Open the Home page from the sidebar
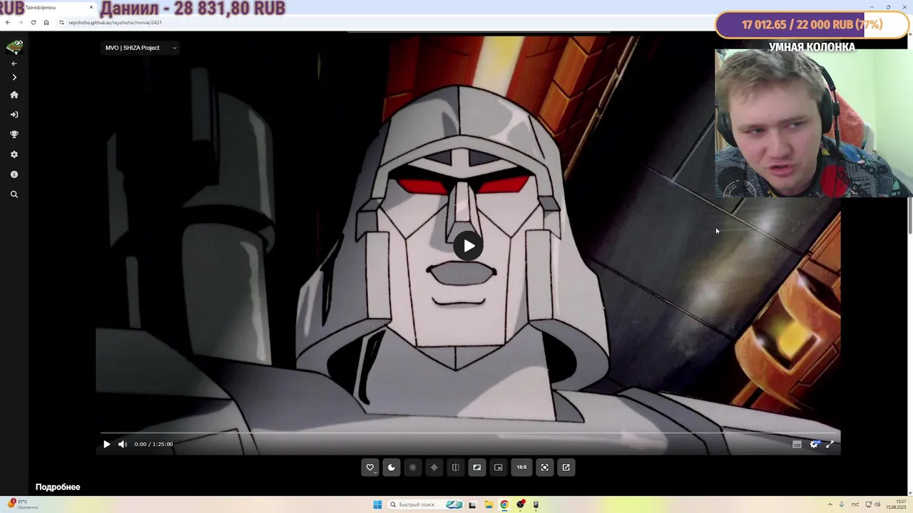The height and width of the screenshot is (513, 913). point(14,95)
